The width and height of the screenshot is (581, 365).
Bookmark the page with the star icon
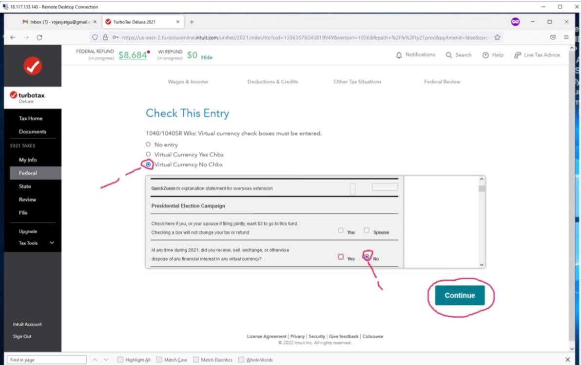point(497,37)
